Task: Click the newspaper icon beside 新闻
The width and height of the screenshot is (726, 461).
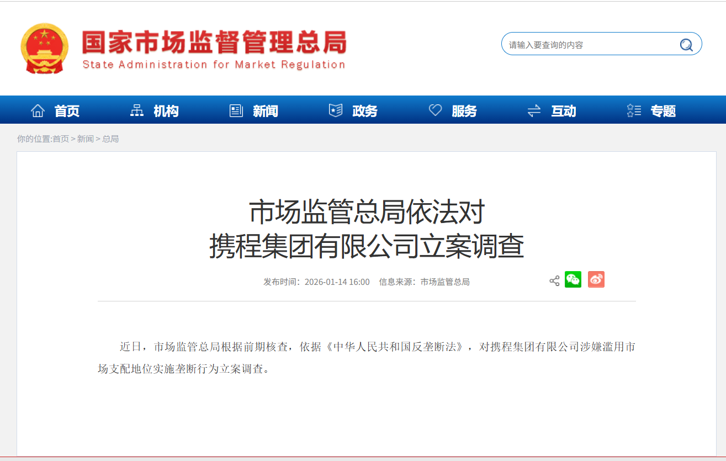Action: pyautogui.click(x=236, y=110)
